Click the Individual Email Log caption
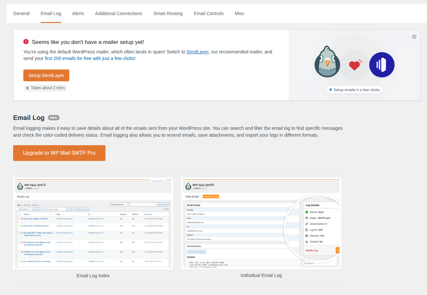Viewport: 427px width, 295px height. click(261, 275)
